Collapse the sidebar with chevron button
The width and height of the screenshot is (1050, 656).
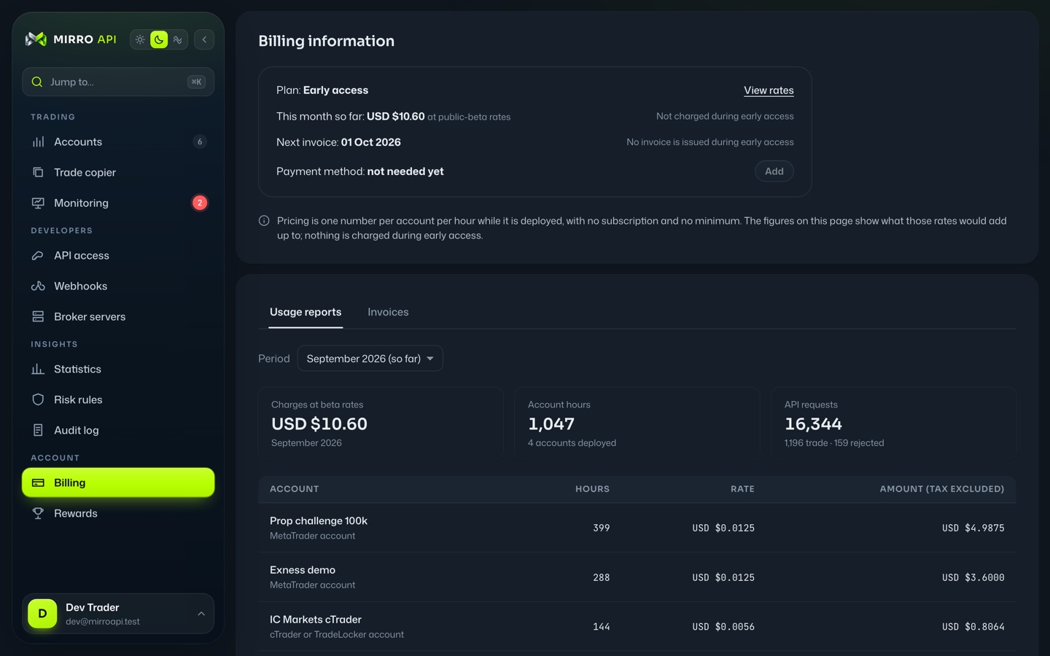204,39
